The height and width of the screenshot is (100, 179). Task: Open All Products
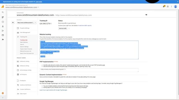click(23, 74)
